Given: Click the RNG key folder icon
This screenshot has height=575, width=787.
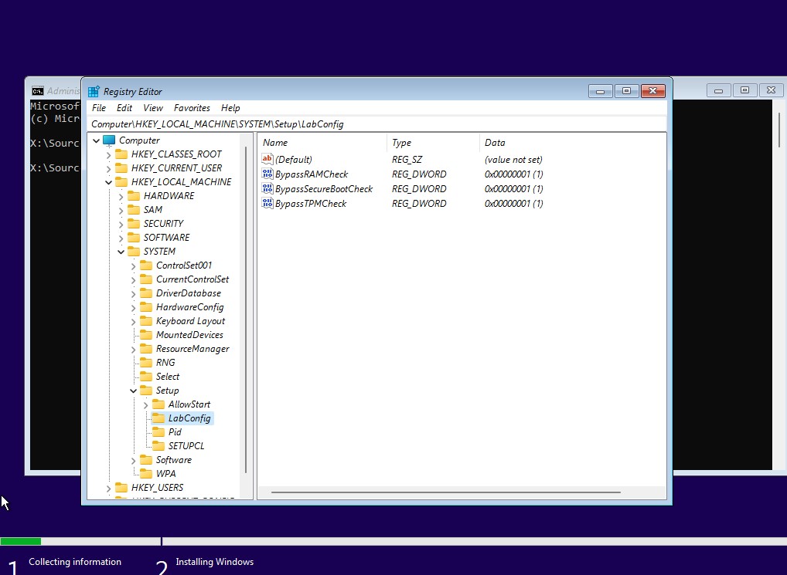Looking at the screenshot, I should click(x=145, y=362).
